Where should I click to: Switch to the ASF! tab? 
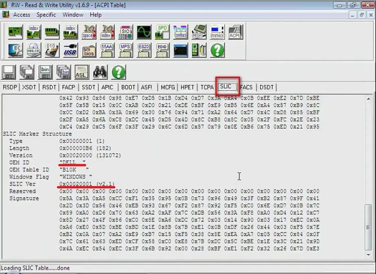tap(146, 87)
